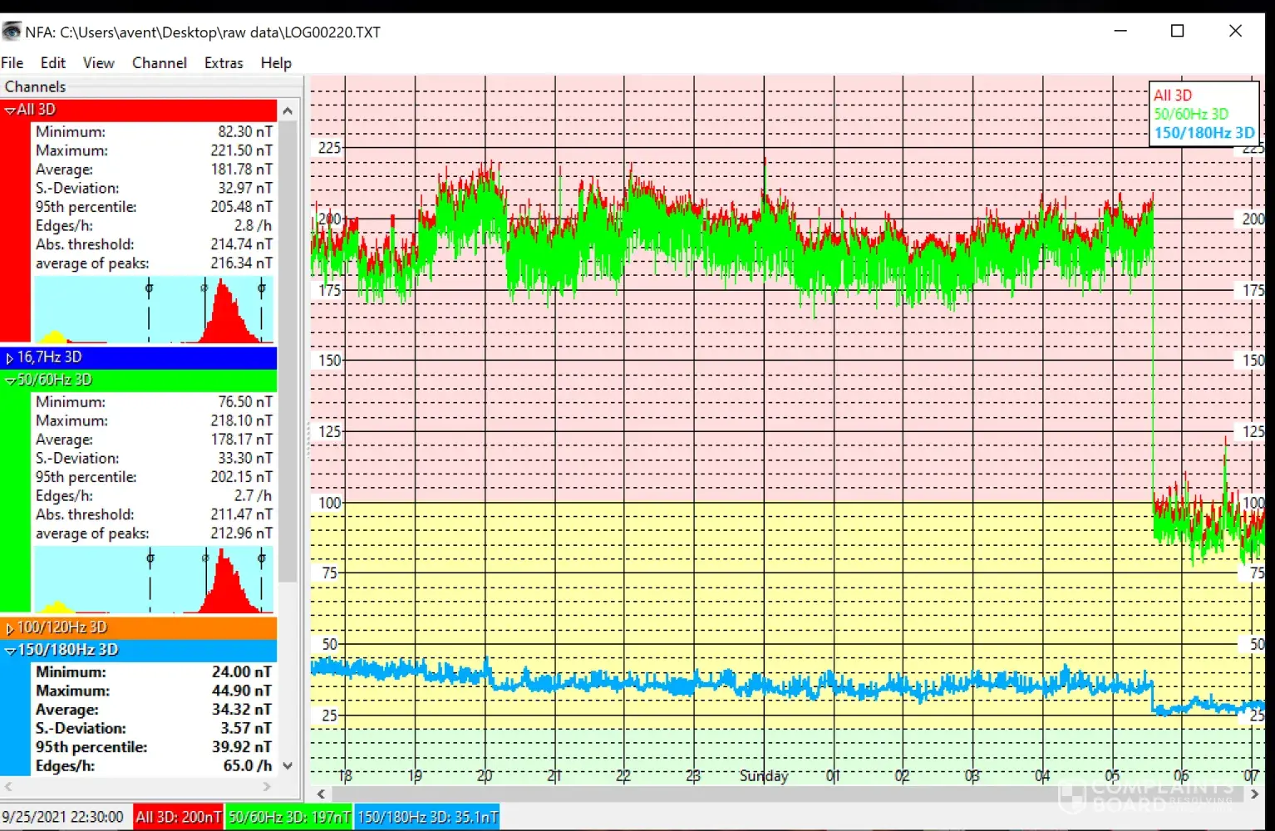
Task: Expand the 100/120Hz 3D channel
Action: (x=10, y=628)
